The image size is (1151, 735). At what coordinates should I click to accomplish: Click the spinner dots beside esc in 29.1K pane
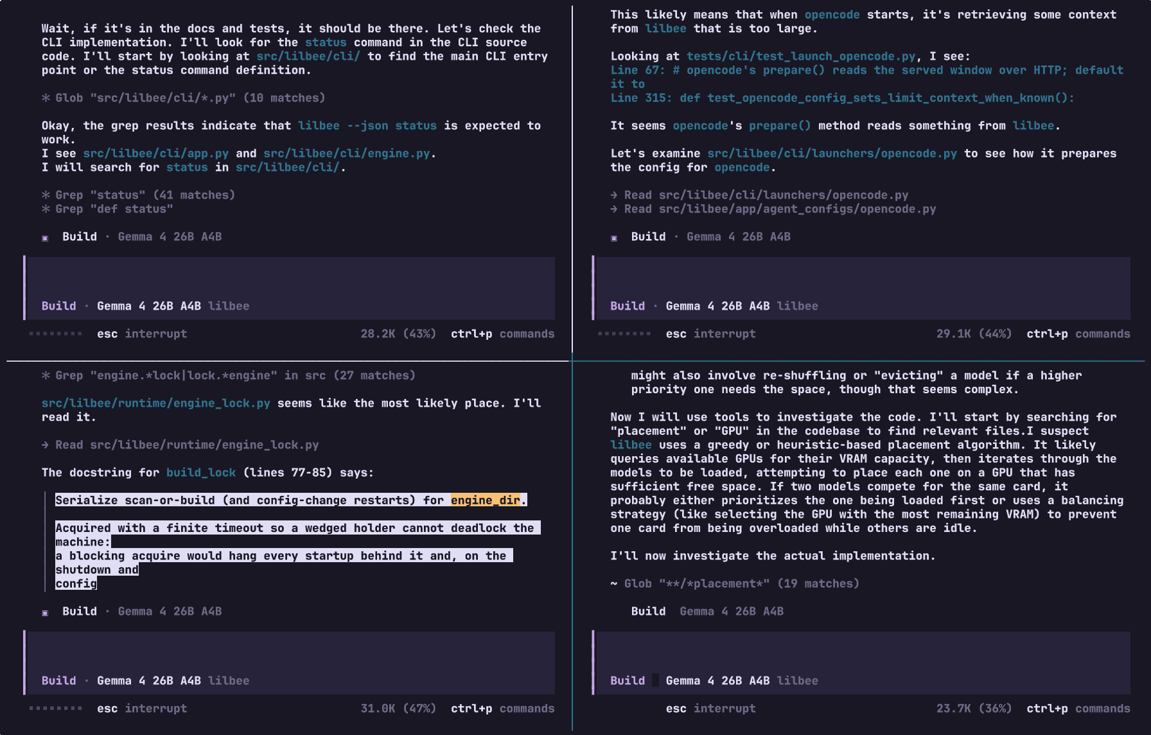coord(625,333)
